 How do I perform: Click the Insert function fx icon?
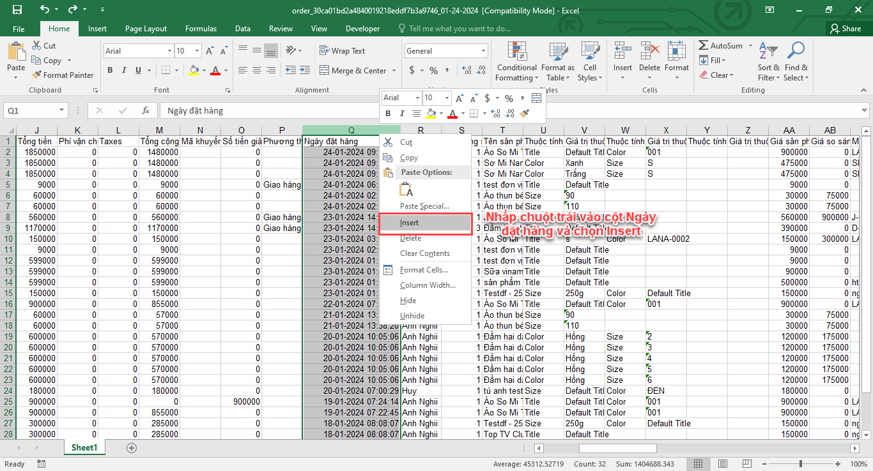pos(146,110)
